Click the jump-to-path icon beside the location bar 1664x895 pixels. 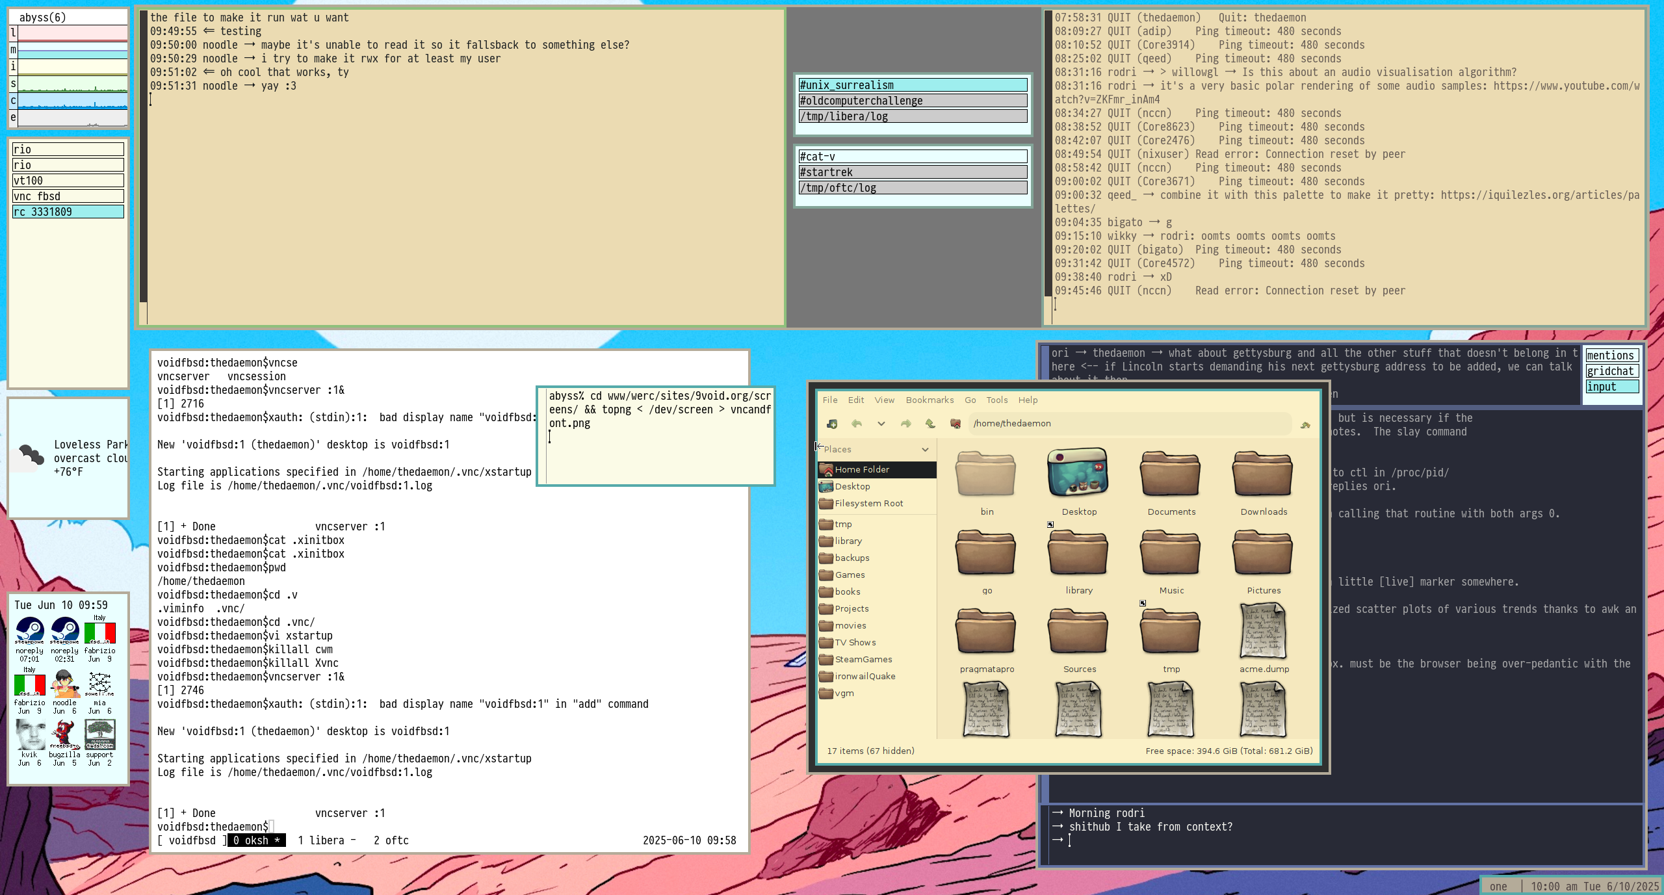(x=1305, y=424)
